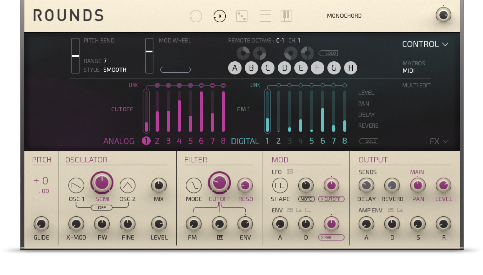Viewport: 483px width, 275px height.
Task: Click the LFO SHAPE square wave icon
Action: click(x=280, y=185)
